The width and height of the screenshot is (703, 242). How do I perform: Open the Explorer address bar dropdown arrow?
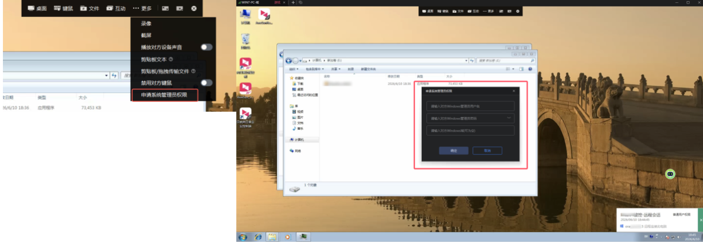[x=107, y=75]
